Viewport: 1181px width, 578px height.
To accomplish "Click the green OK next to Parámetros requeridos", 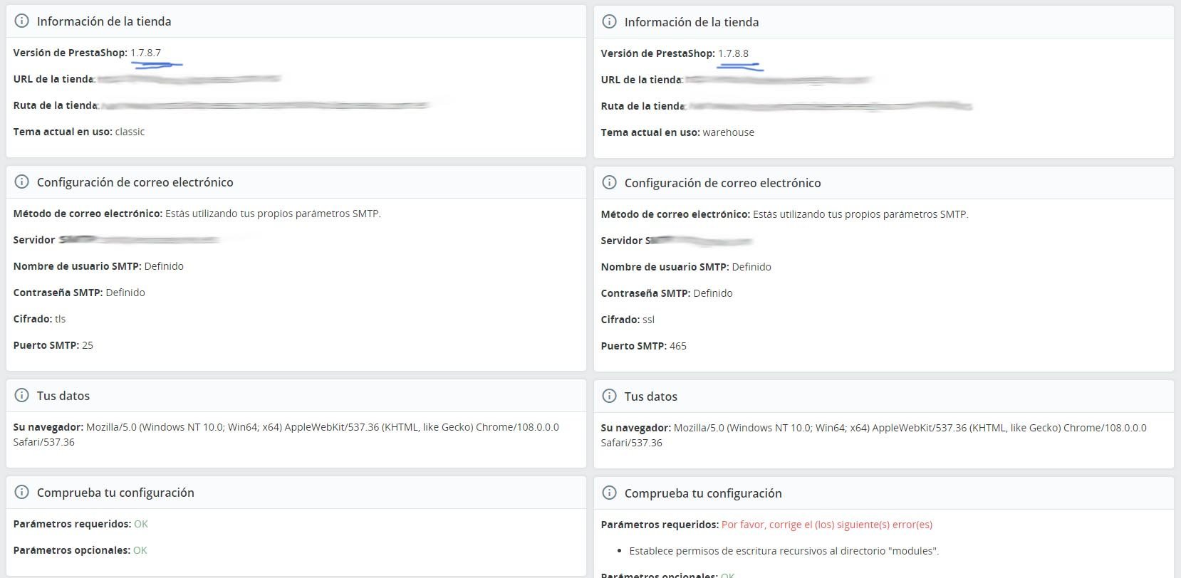I will tap(141, 524).
